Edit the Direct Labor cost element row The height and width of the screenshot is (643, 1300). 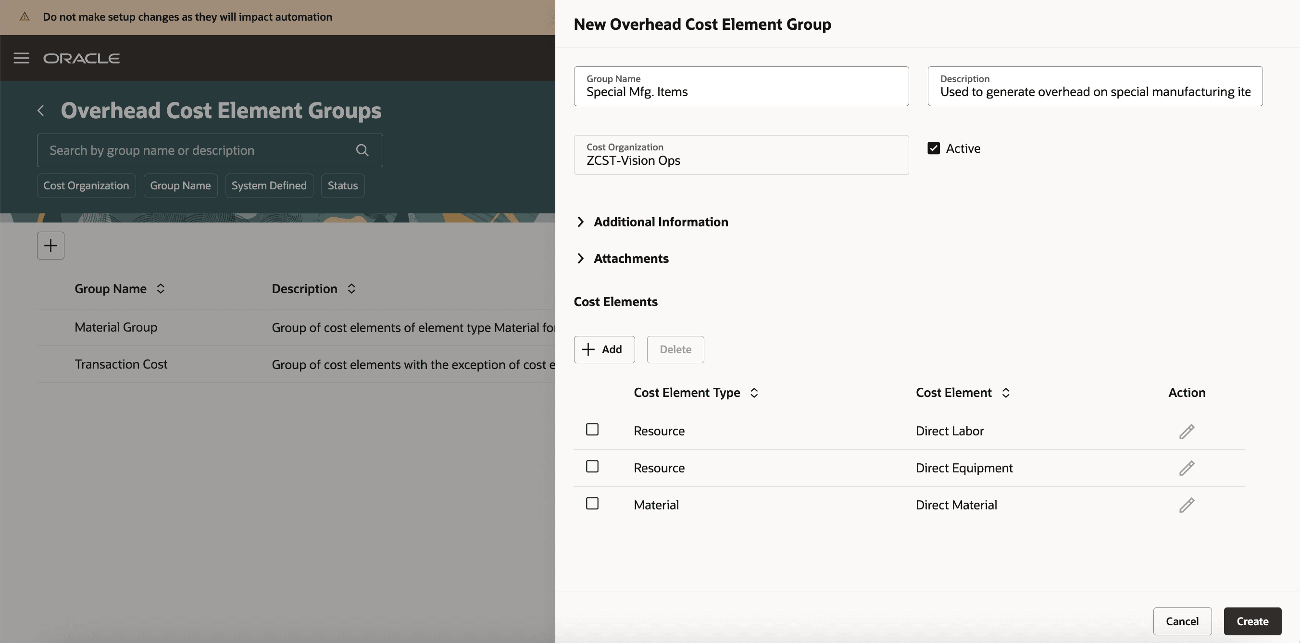click(x=1187, y=431)
